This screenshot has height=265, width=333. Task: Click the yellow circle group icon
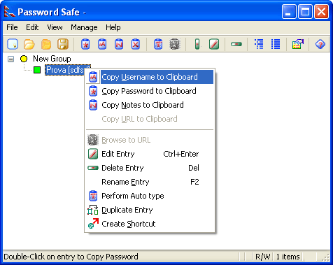(24, 59)
